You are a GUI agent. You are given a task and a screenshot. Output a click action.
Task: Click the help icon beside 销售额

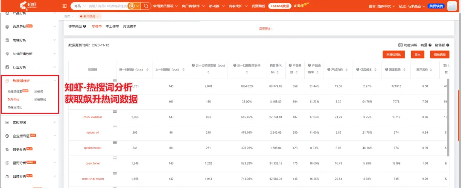click(448, 45)
